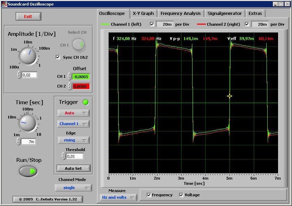Click the red V eff value 60,14m
Viewport: 292px width, 206px height.
click(266, 39)
